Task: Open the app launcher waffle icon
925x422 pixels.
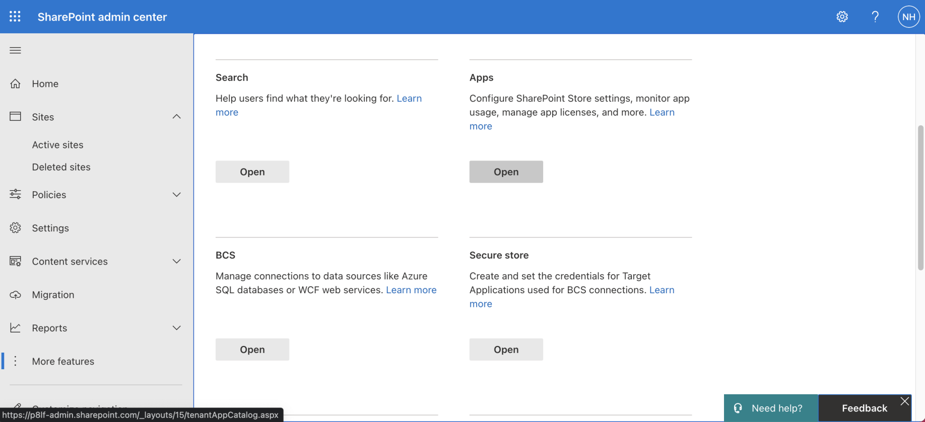Action: 15,17
